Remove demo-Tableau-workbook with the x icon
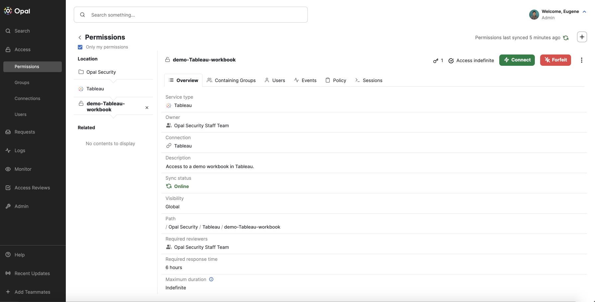Viewport: 595px width, 302px height. 147,108
